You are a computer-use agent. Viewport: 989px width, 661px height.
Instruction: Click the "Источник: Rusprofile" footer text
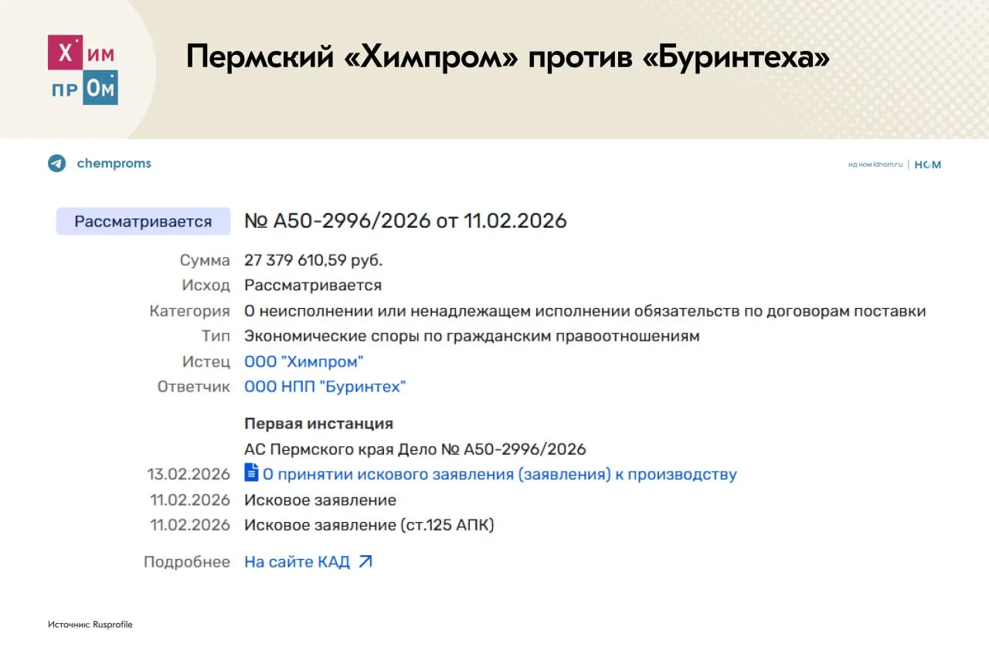pos(90,624)
